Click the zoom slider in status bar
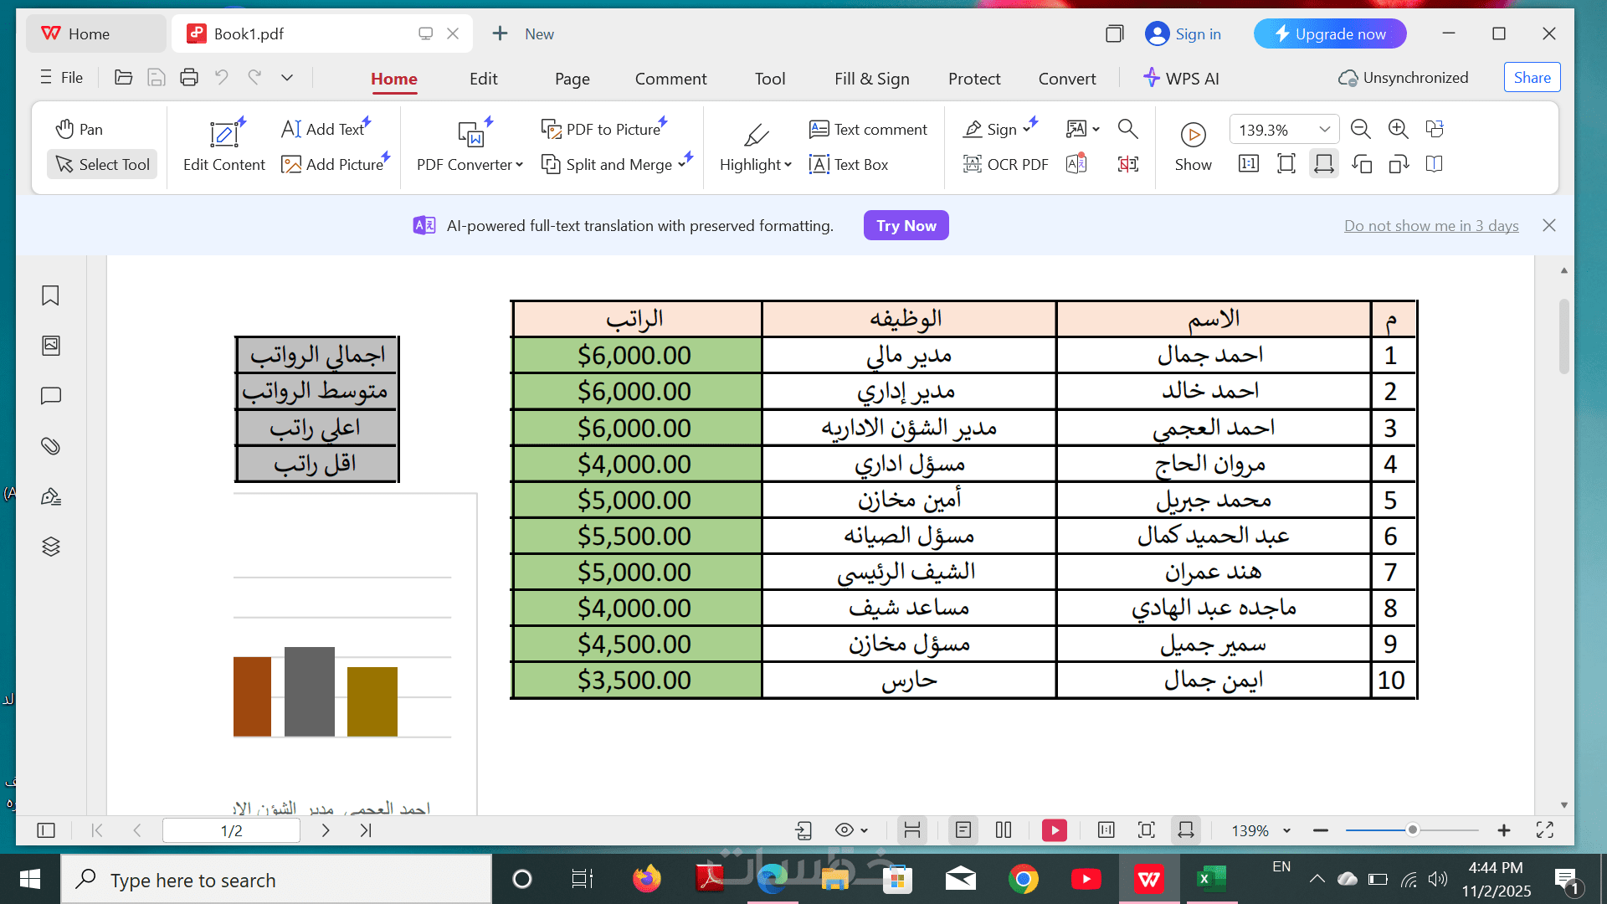Screen dimensions: 1607x904 tap(1412, 830)
